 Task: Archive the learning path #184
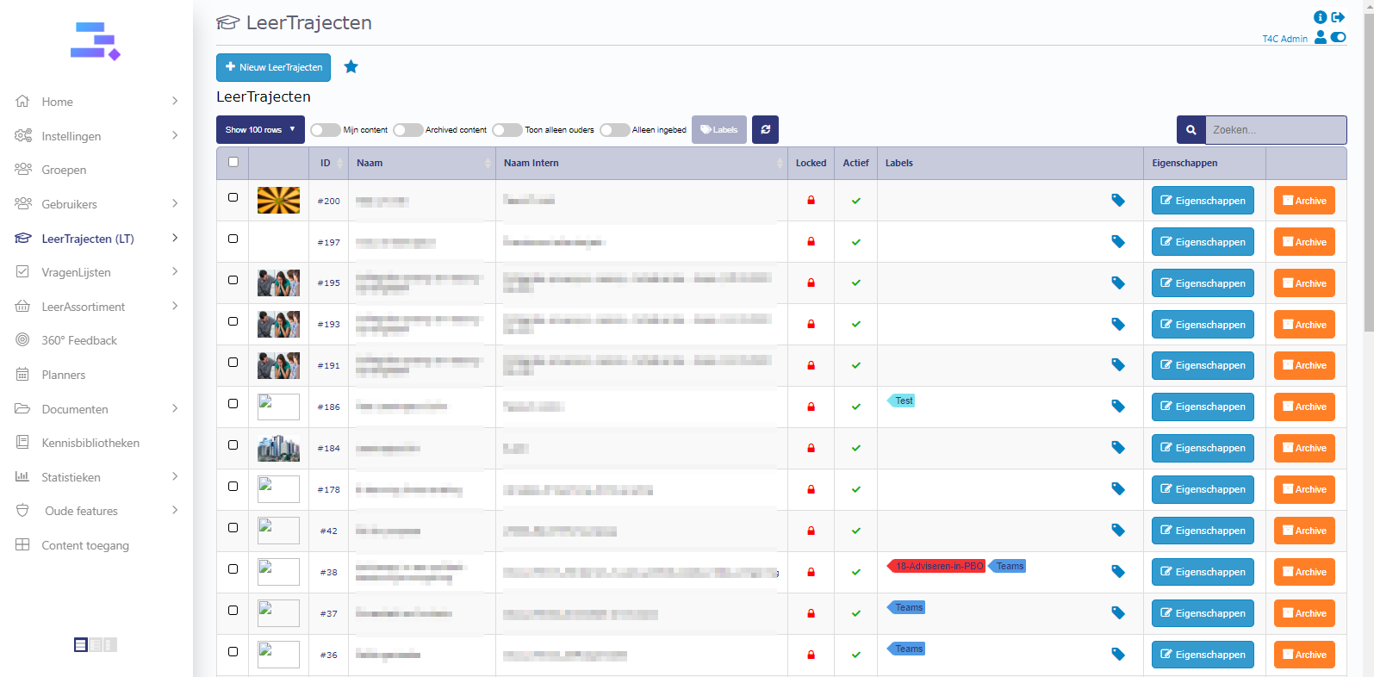1303,448
